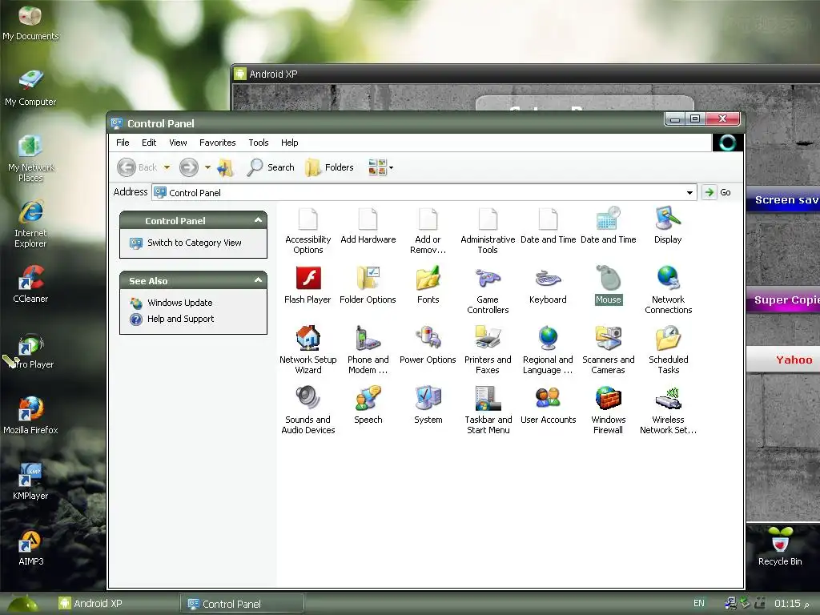Image resolution: width=820 pixels, height=615 pixels.
Task: Open the System applet
Action: coord(428,406)
